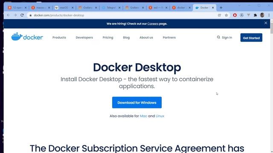Dismiss the hiring announcement banner

click(x=266, y=23)
